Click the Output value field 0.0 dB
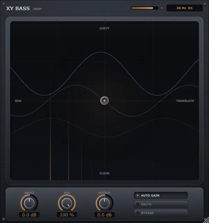 [104, 215]
